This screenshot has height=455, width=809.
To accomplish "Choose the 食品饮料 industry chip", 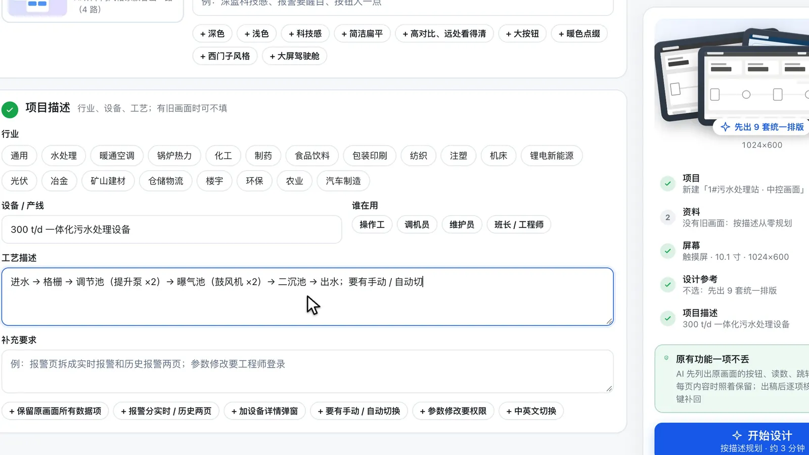I will tap(312, 156).
